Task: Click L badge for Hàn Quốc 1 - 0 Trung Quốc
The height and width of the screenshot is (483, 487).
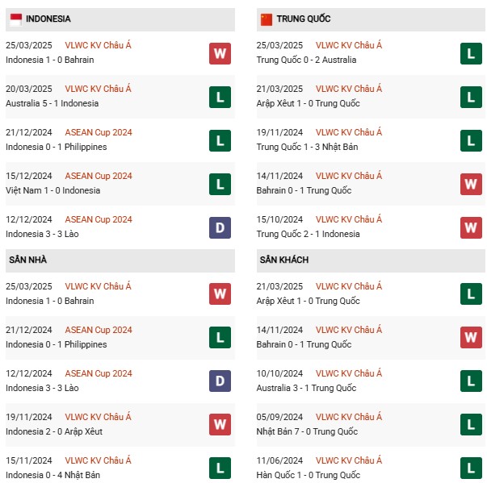Action: tap(471, 468)
